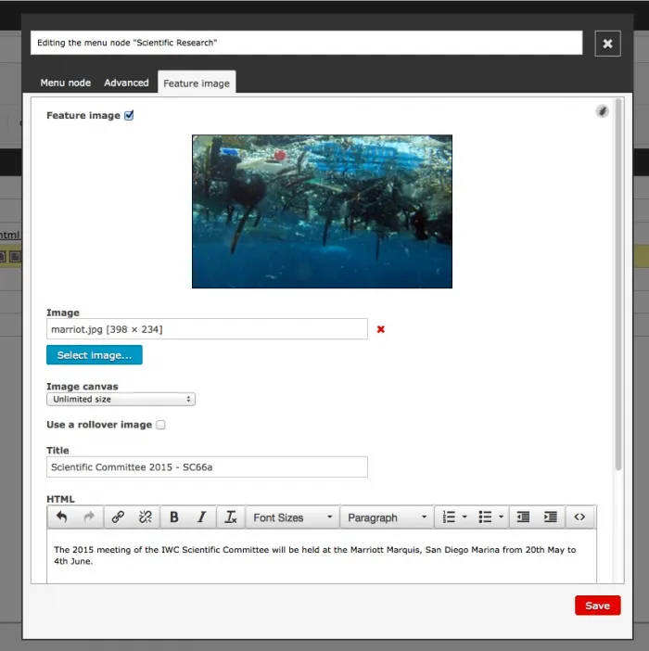Open the Font Sizes dropdown

(293, 517)
